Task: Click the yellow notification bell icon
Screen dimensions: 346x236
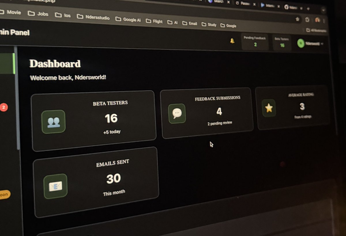Action: point(232,41)
